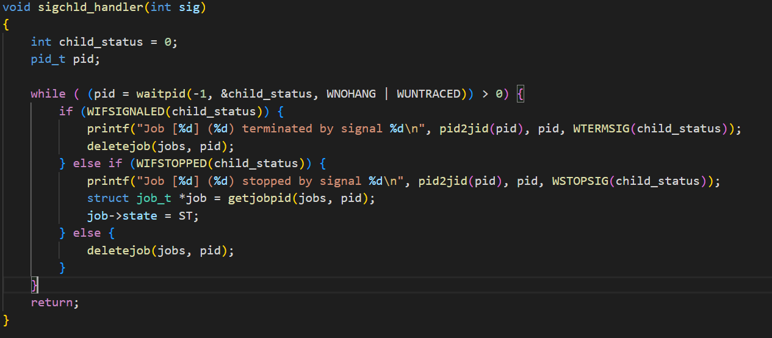Click the -1 argument of waitpid
The width and height of the screenshot is (772, 338).
[x=200, y=94]
